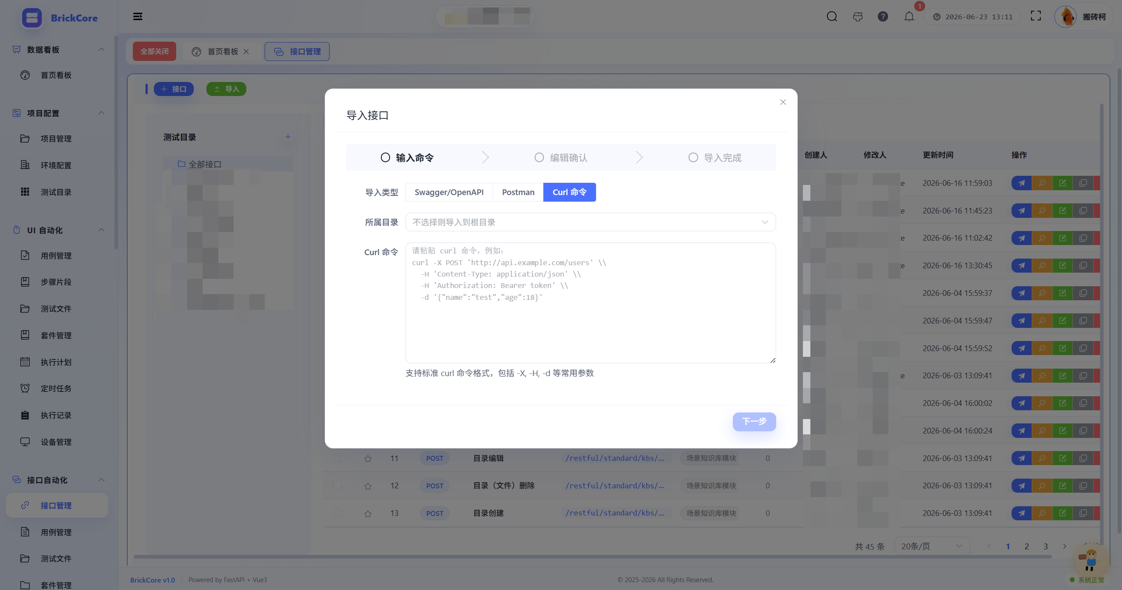
Task: Collapse the 接口自动化 menu group
Action: [x=101, y=480]
